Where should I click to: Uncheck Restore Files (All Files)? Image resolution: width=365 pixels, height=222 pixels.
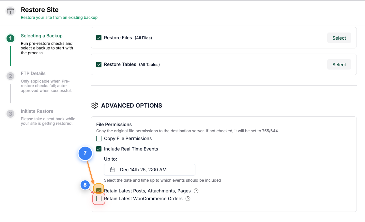tap(99, 38)
